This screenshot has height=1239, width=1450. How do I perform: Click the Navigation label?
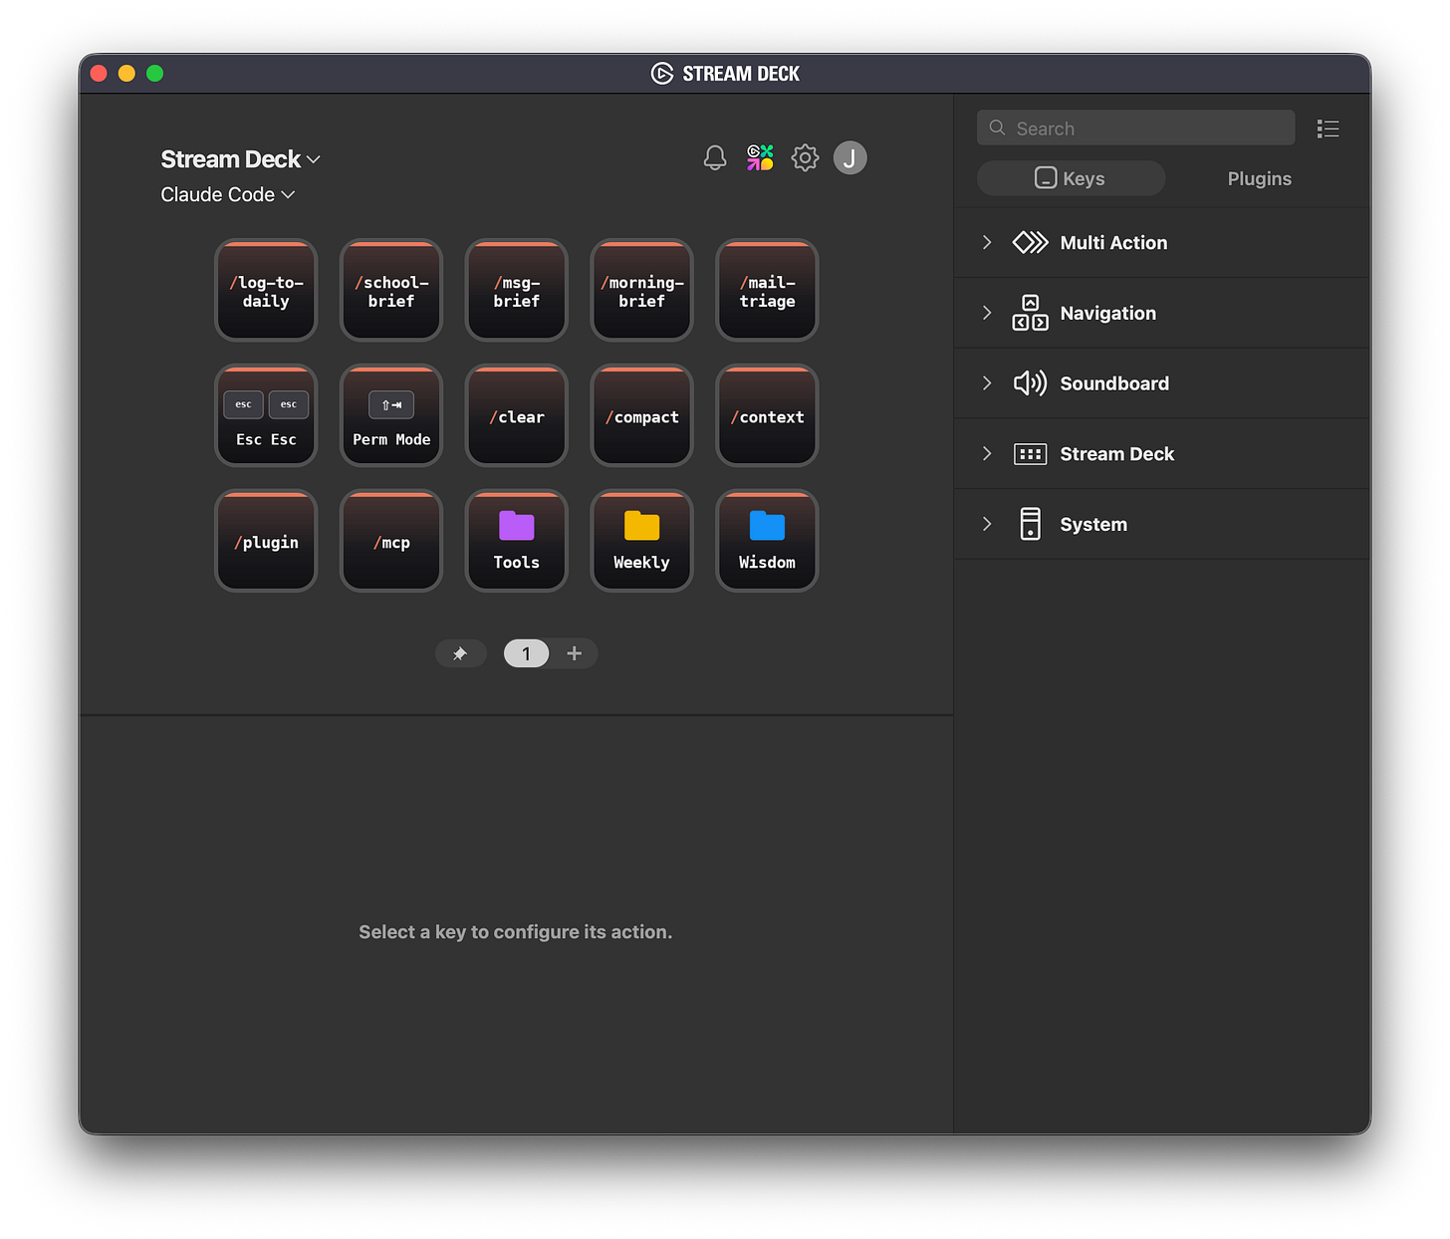pyautogui.click(x=1108, y=313)
